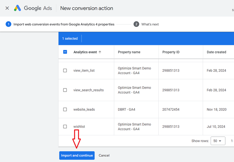
Task: Check the view_item_list row checkbox
Action: tap(65, 70)
